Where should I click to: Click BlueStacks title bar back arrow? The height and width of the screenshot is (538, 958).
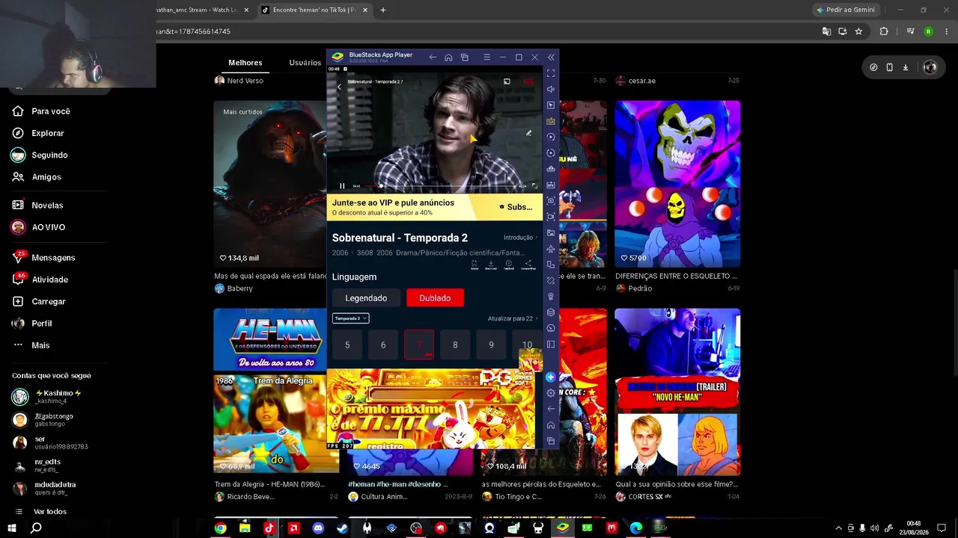click(433, 58)
